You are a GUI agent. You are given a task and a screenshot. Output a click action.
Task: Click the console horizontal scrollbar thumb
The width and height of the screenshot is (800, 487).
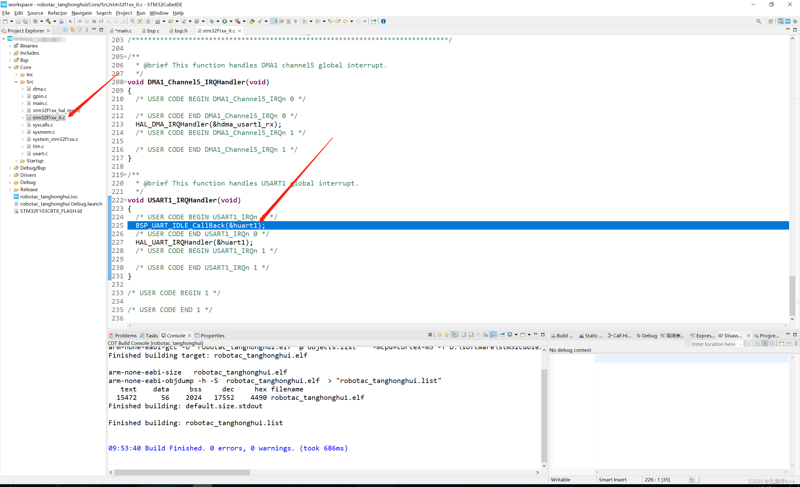coord(182,472)
